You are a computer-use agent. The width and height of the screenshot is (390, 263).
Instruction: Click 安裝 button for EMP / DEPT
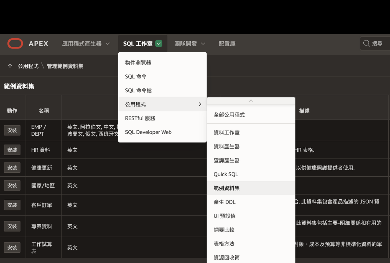12,130
